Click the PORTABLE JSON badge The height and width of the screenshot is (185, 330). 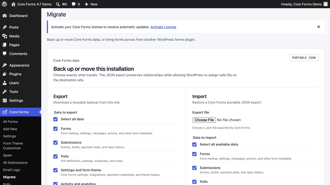click(304, 58)
